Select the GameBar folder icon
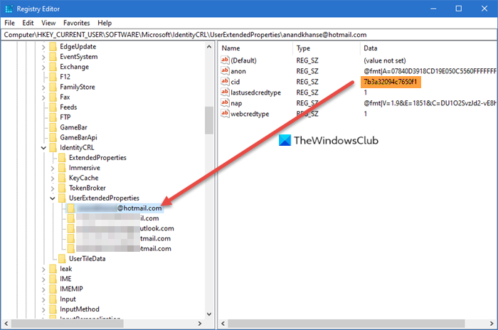 [53, 127]
